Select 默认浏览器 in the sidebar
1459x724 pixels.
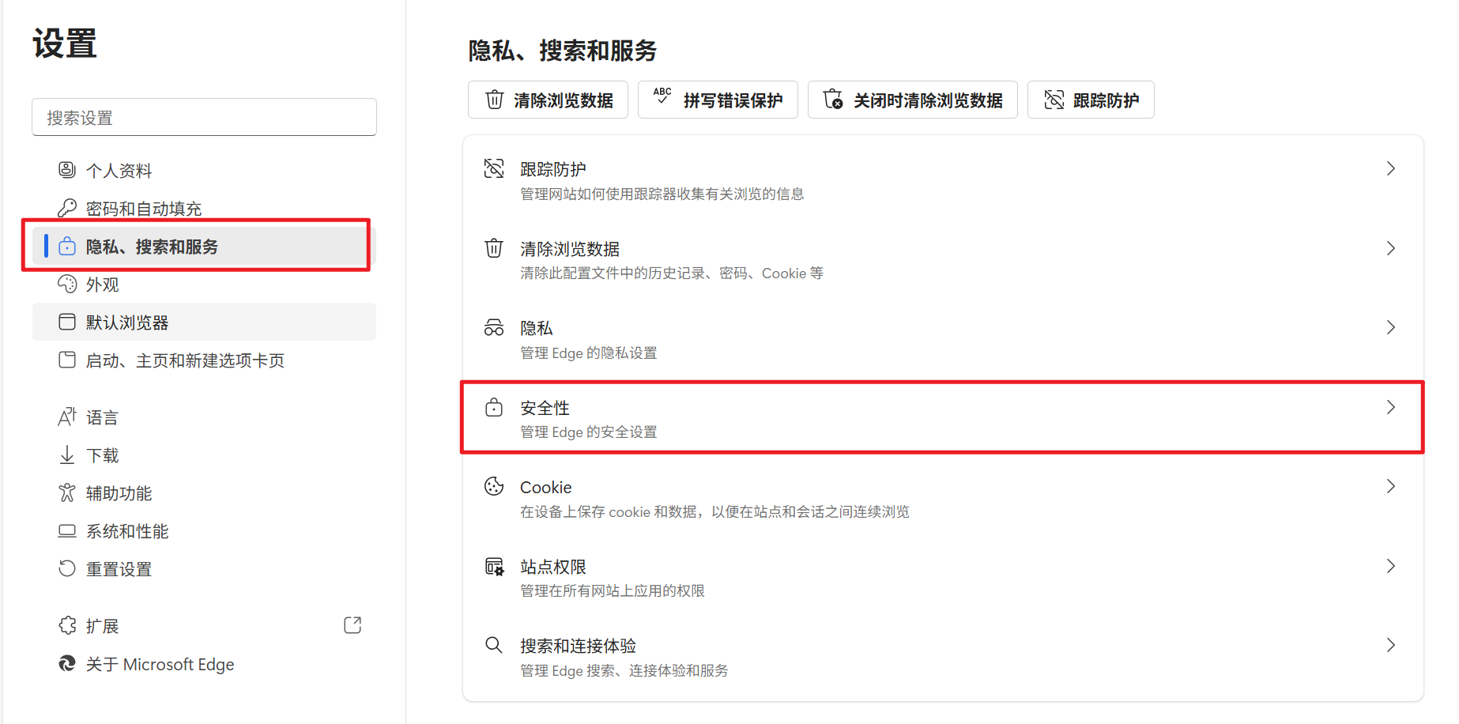click(126, 322)
